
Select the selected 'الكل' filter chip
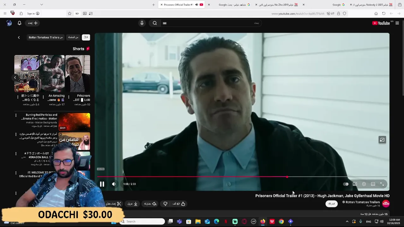(x=86, y=37)
